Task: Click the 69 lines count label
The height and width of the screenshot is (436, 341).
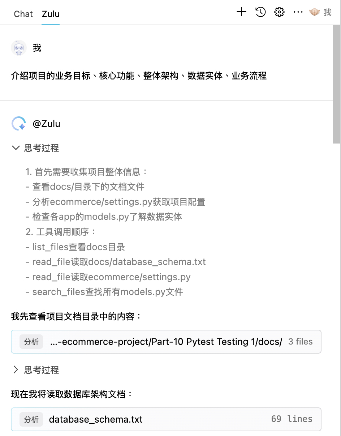Action: click(x=292, y=419)
